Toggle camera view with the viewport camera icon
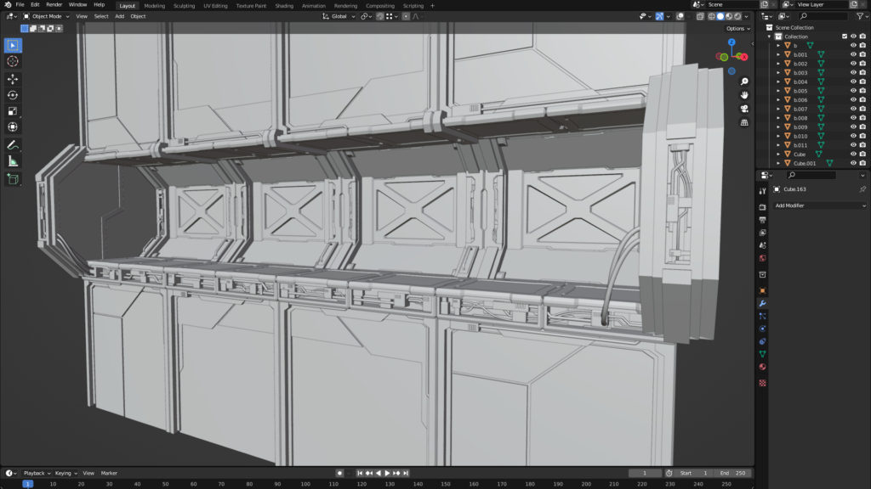The width and height of the screenshot is (871, 489). click(744, 109)
